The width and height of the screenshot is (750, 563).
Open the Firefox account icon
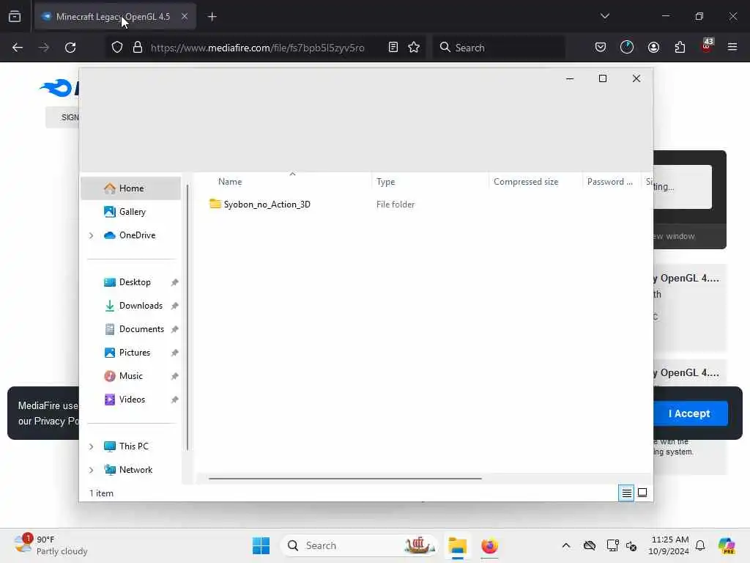pyautogui.click(x=653, y=48)
